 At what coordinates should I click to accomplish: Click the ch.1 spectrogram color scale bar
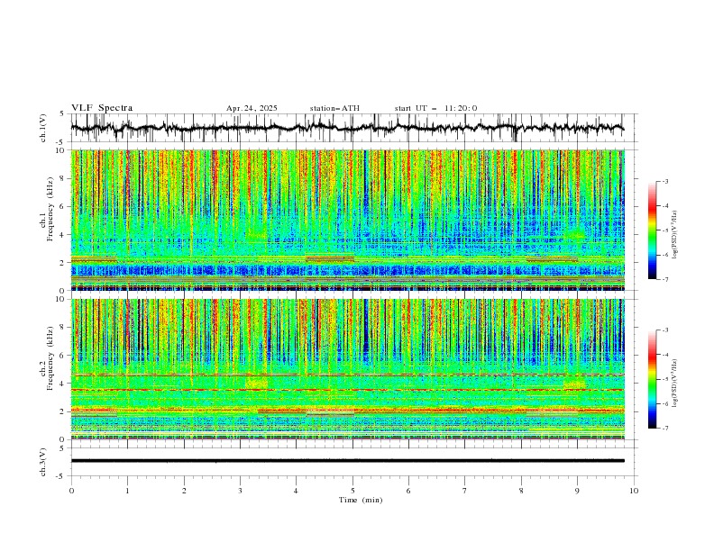pos(652,230)
